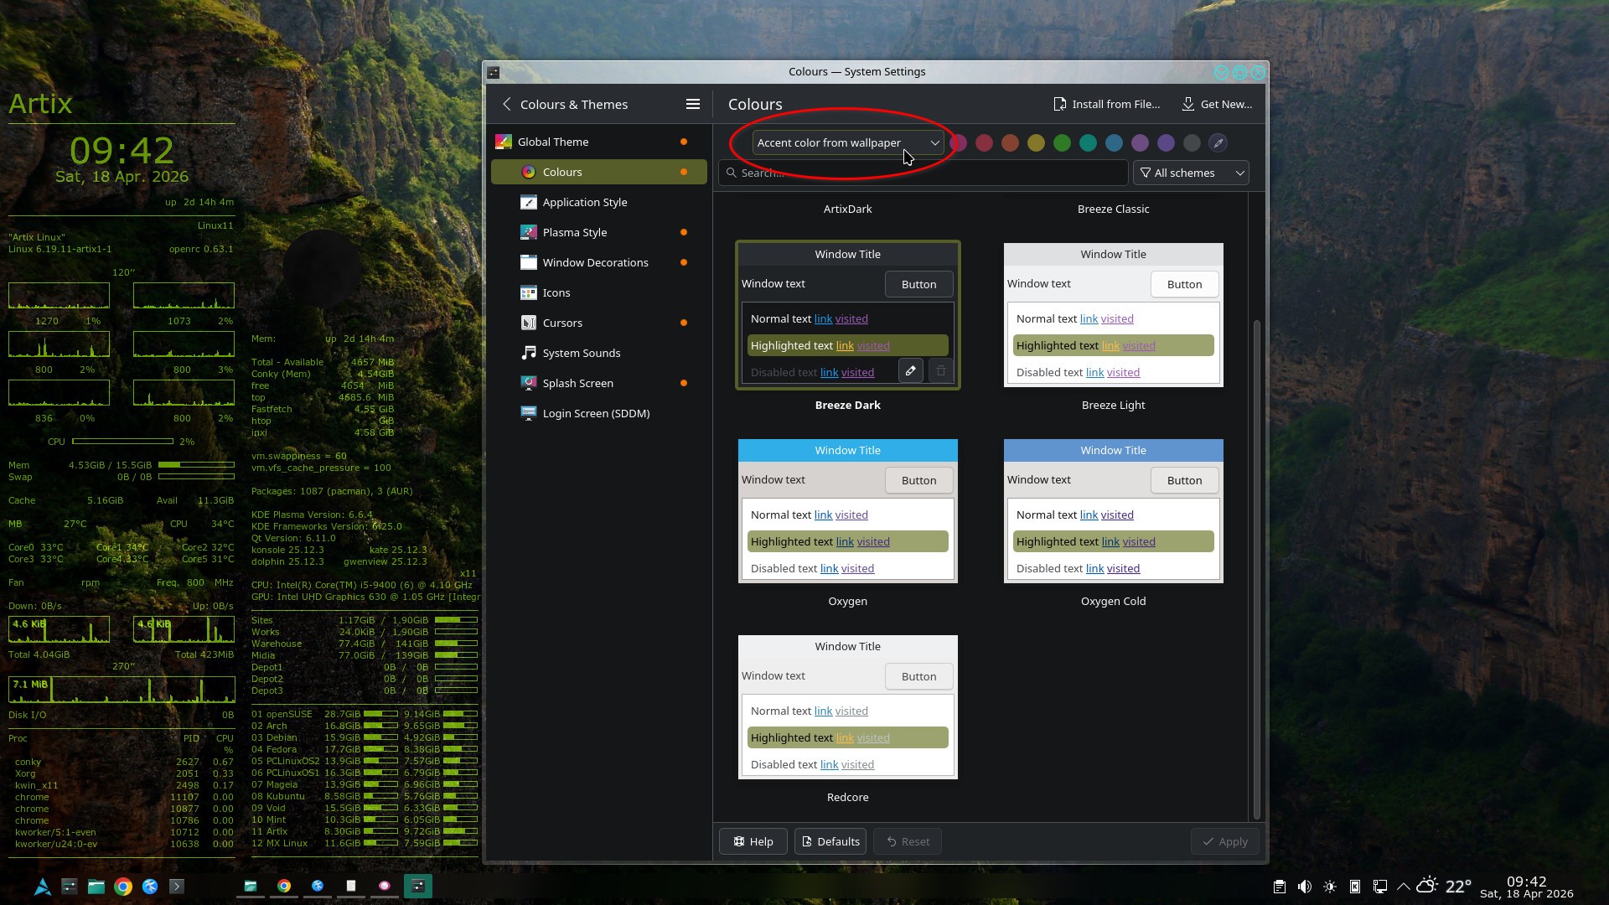Expand the hidden system tray icons arrow
The width and height of the screenshot is (1609, 905).
point(1402,887)
